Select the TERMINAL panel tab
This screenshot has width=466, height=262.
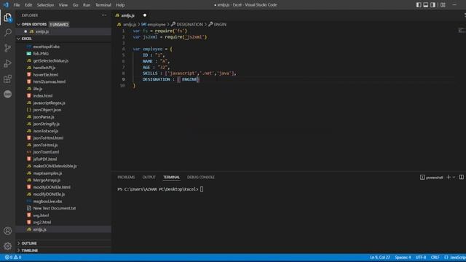[x=172, y=178]
